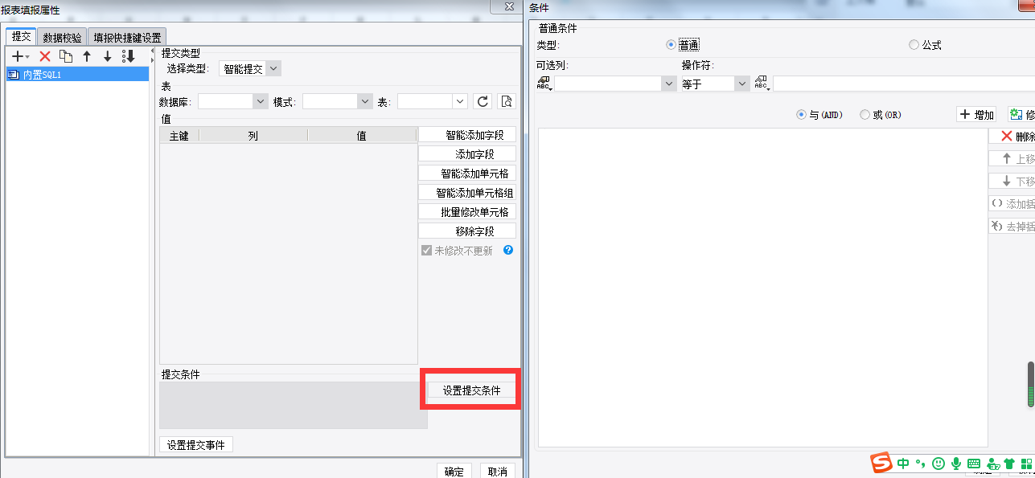Click the 设置提交条件 button
The height and width of the screenshot is (478, 1035).
pyautogui.click(x=471, y=390)
